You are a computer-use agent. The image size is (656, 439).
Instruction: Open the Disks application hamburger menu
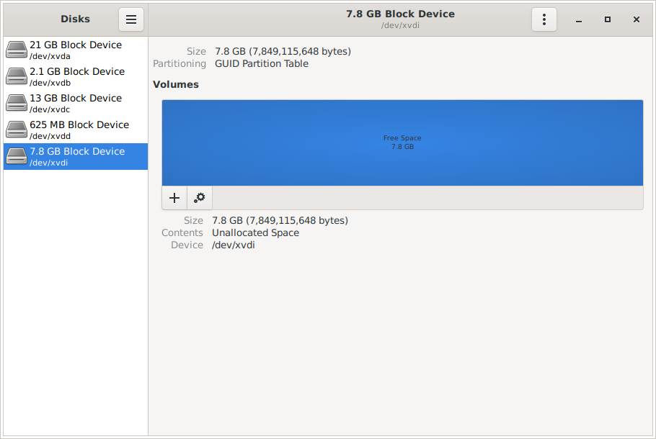[131, 19]
